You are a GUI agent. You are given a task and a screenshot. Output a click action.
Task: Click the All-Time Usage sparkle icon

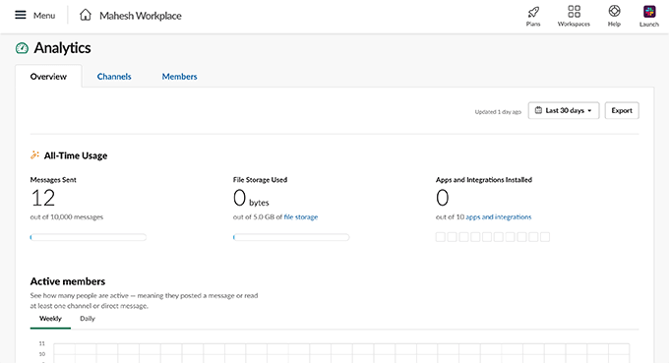coord(34,154)
